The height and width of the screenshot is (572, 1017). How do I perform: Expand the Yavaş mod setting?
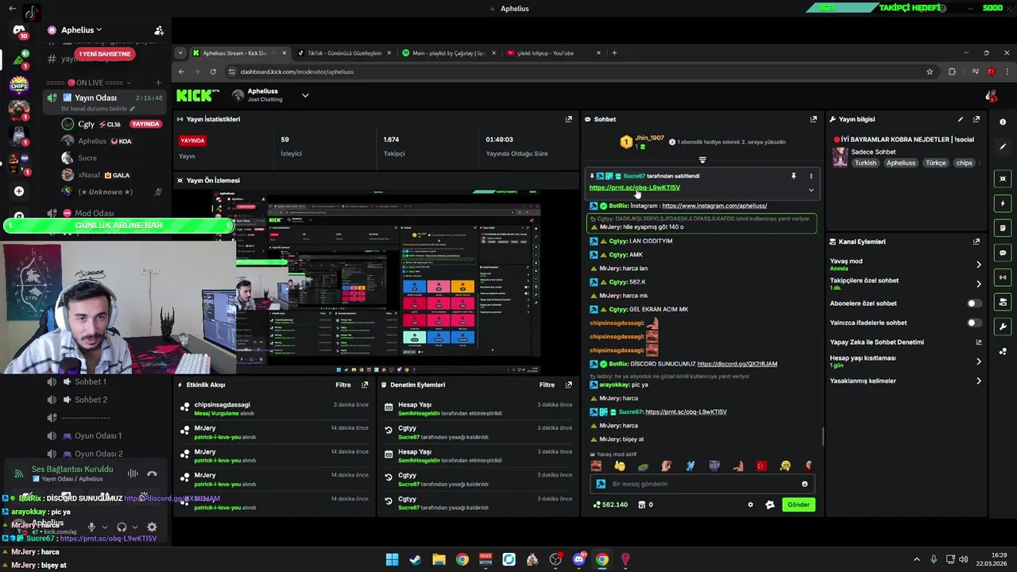[978, 265]
